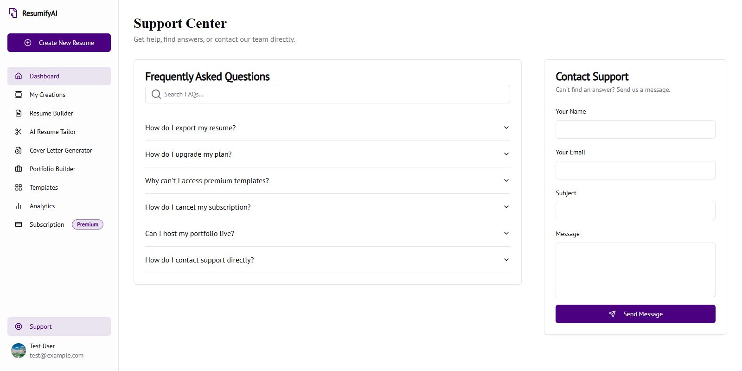Click the Support lifebuoy icon

coord(19,326)
